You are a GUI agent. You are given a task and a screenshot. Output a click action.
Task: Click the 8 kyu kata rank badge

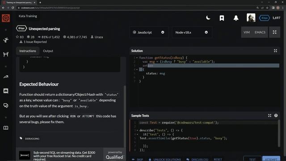[21, 28]
